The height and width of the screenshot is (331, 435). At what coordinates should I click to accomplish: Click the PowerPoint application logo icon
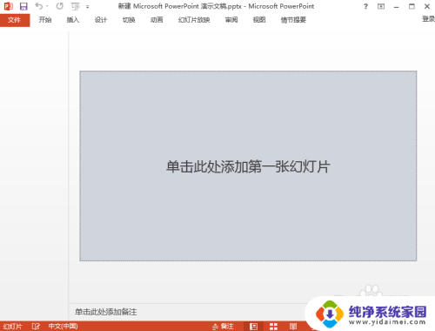8,6
